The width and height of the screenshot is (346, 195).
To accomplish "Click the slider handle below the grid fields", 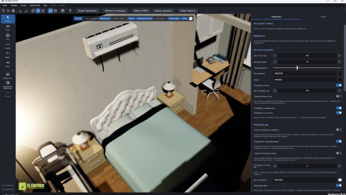I will coord(297,68).
